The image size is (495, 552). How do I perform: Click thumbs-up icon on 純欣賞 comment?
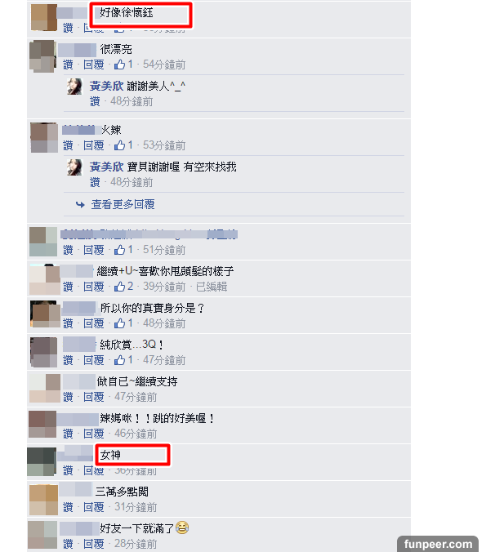(x=120, y=360)
